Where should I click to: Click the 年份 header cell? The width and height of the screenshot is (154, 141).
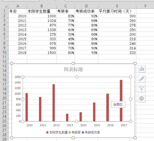tap(18, 11)
